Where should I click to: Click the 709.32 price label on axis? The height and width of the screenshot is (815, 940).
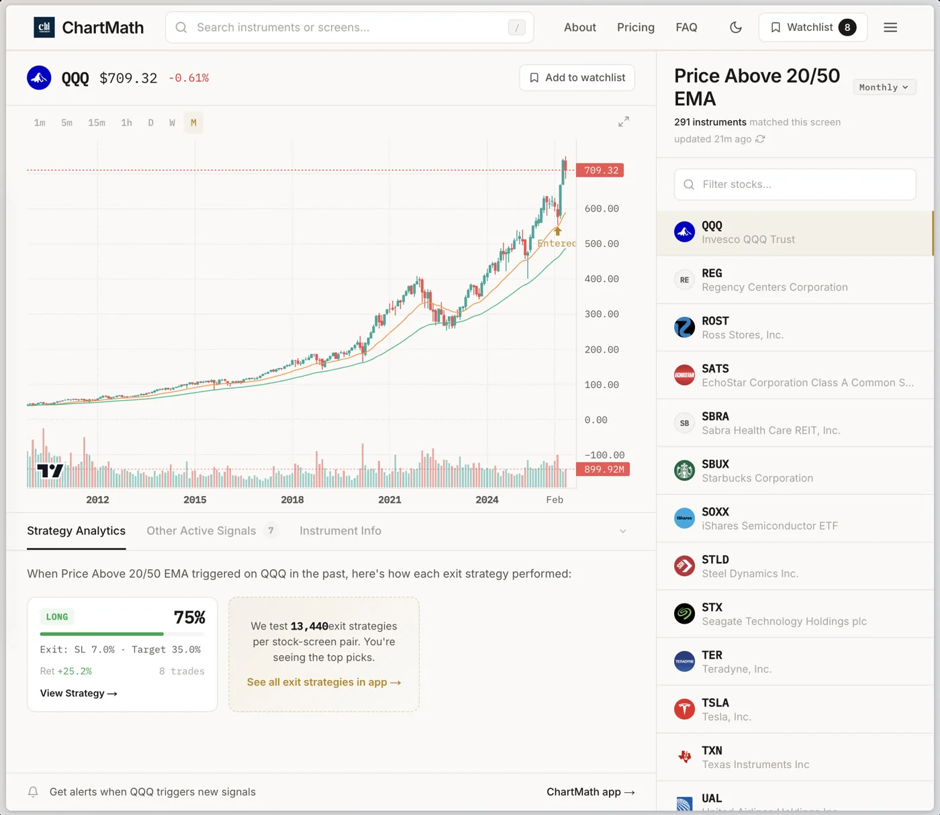600,171
